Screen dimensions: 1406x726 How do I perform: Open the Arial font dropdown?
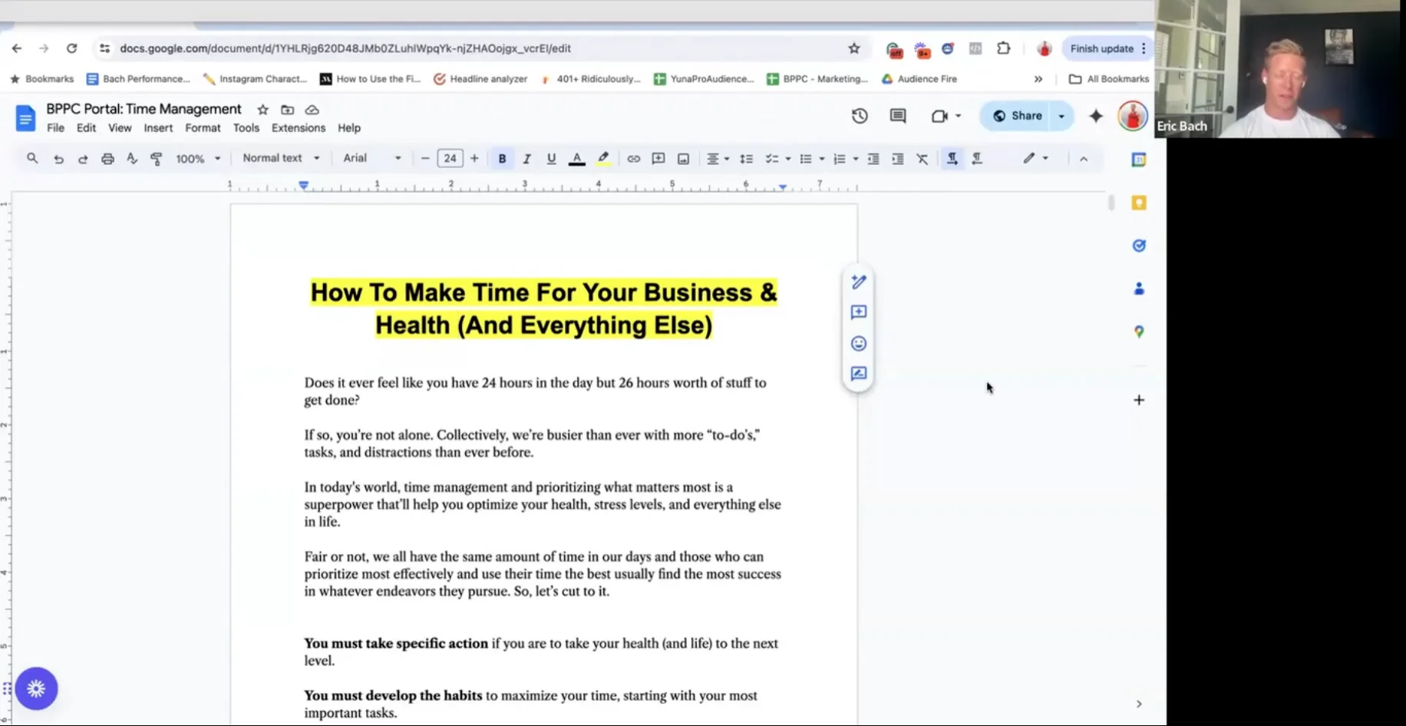[372, 158]
